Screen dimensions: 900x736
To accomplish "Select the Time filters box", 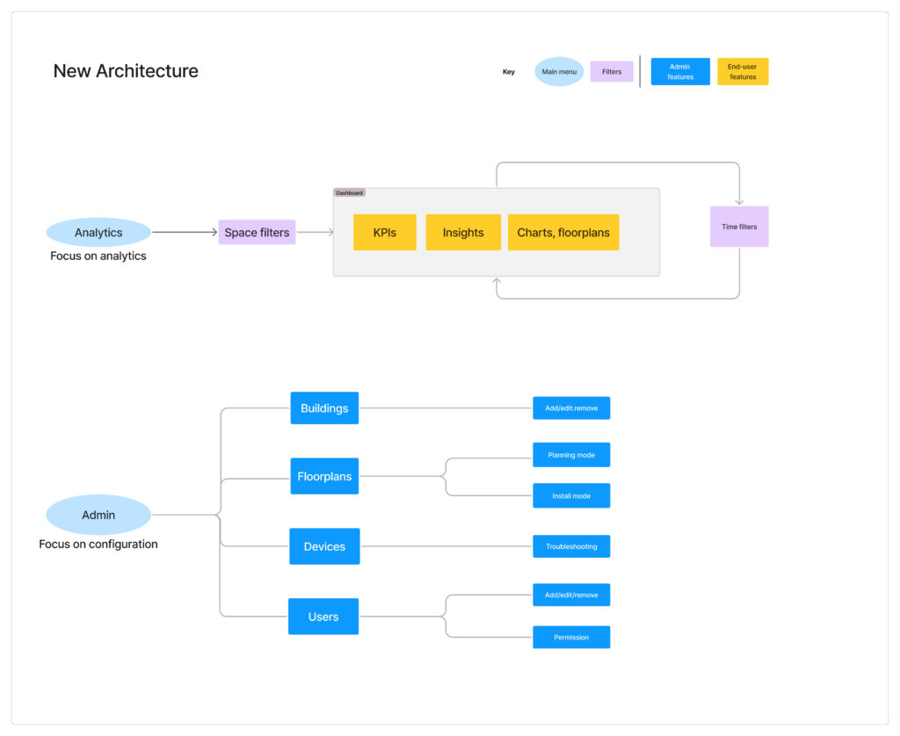I will 739,227.
